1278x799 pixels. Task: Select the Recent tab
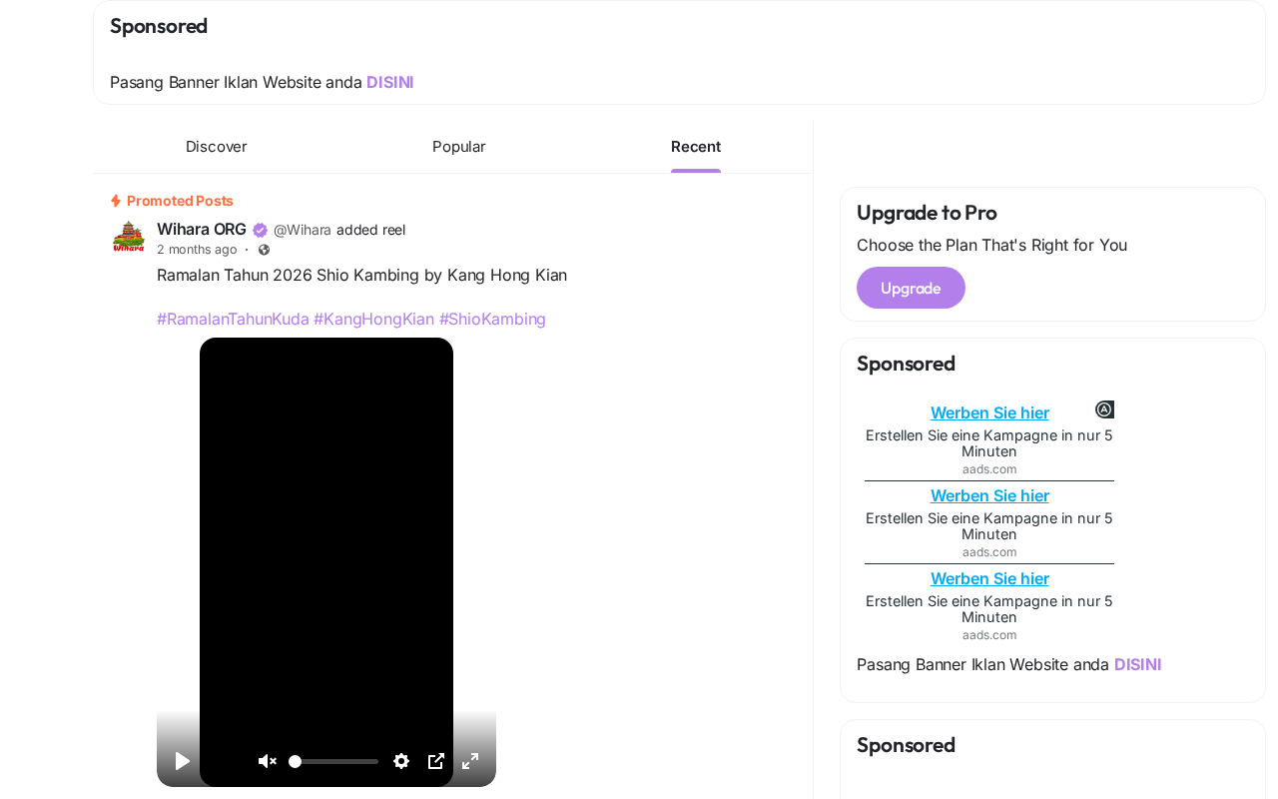[696, 147]
